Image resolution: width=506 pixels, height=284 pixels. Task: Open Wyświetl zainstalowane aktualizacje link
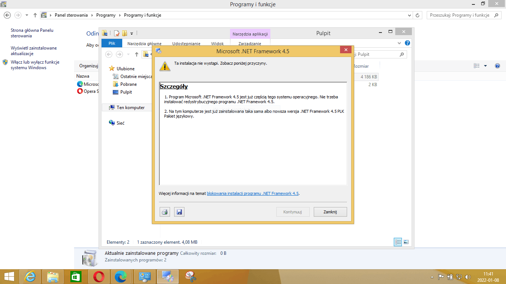pyautogui.click(x=34, y=51)
